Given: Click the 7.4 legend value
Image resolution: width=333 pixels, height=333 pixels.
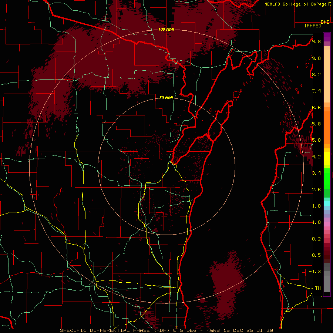Looking at the screenshot, I should 316,91.
